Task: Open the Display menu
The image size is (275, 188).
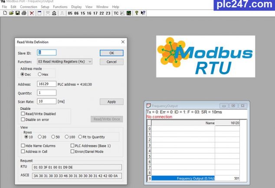Action: point(76,7)
